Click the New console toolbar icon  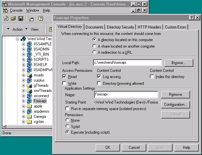(x=6, y=18)
